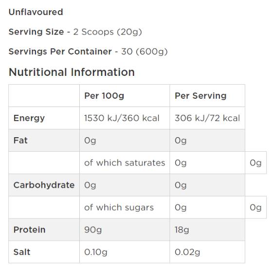Click the overflow 0g cell beside saturates
This screenshot has width=273, height=270.
(256, 163)
